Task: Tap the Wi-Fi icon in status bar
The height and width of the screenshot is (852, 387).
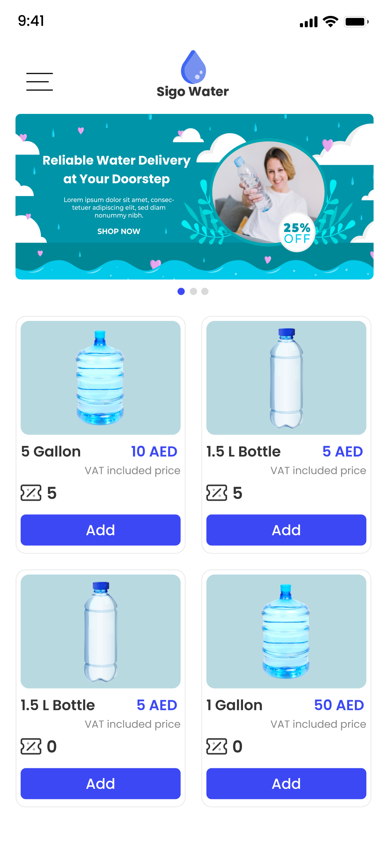Action: (331, 22)
